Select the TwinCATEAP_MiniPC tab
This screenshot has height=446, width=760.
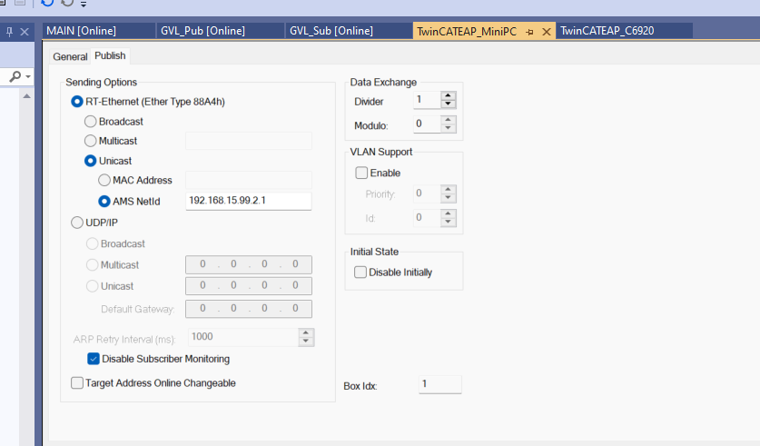pyautogui.click(x=467, y=32)
